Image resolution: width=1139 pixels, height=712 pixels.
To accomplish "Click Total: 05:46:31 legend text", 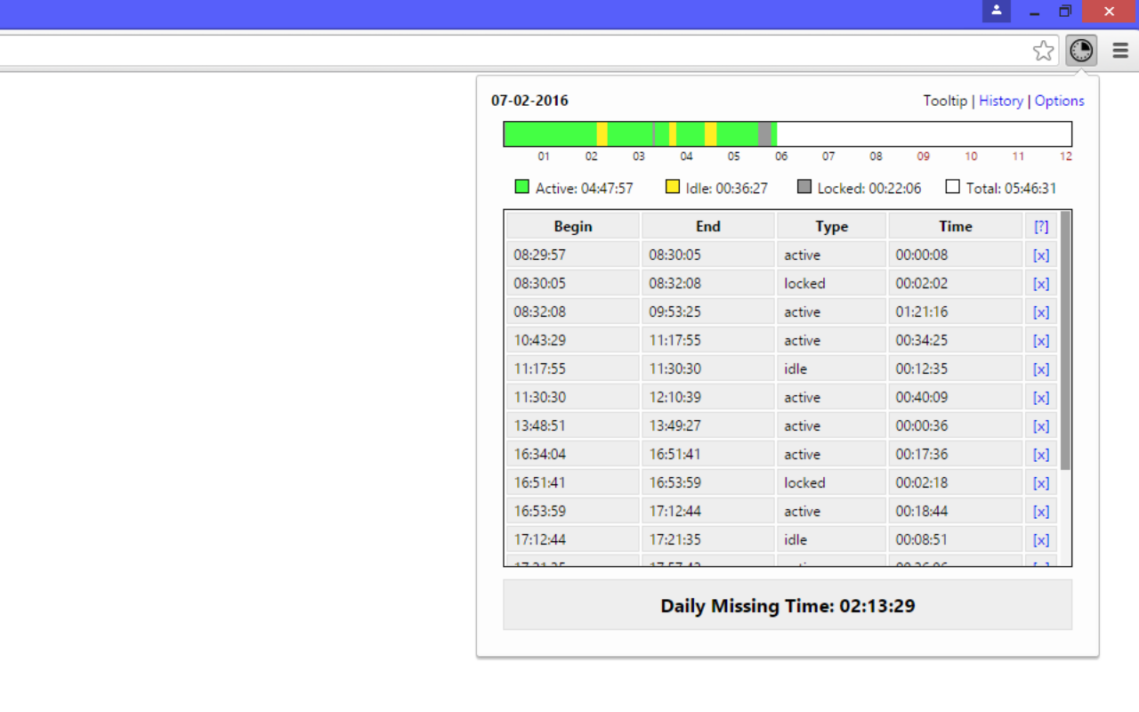I will (x=1012, y=189).
